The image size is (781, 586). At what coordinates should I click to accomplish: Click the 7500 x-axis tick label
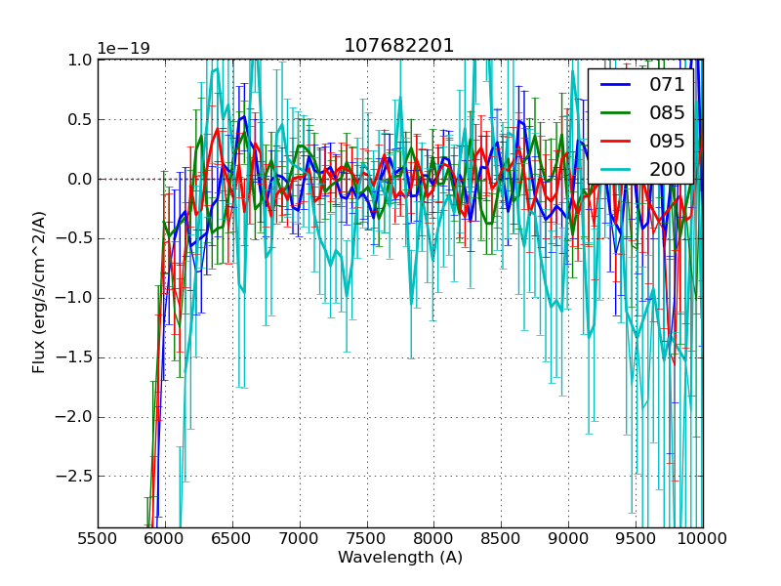point(367,537)
